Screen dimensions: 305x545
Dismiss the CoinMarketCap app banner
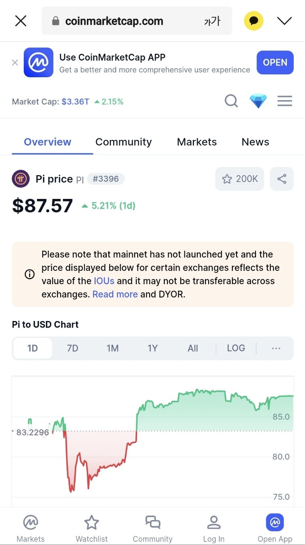15,63
